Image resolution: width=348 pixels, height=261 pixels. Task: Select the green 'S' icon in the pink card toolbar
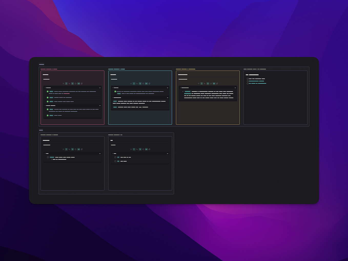click(72, 83)
